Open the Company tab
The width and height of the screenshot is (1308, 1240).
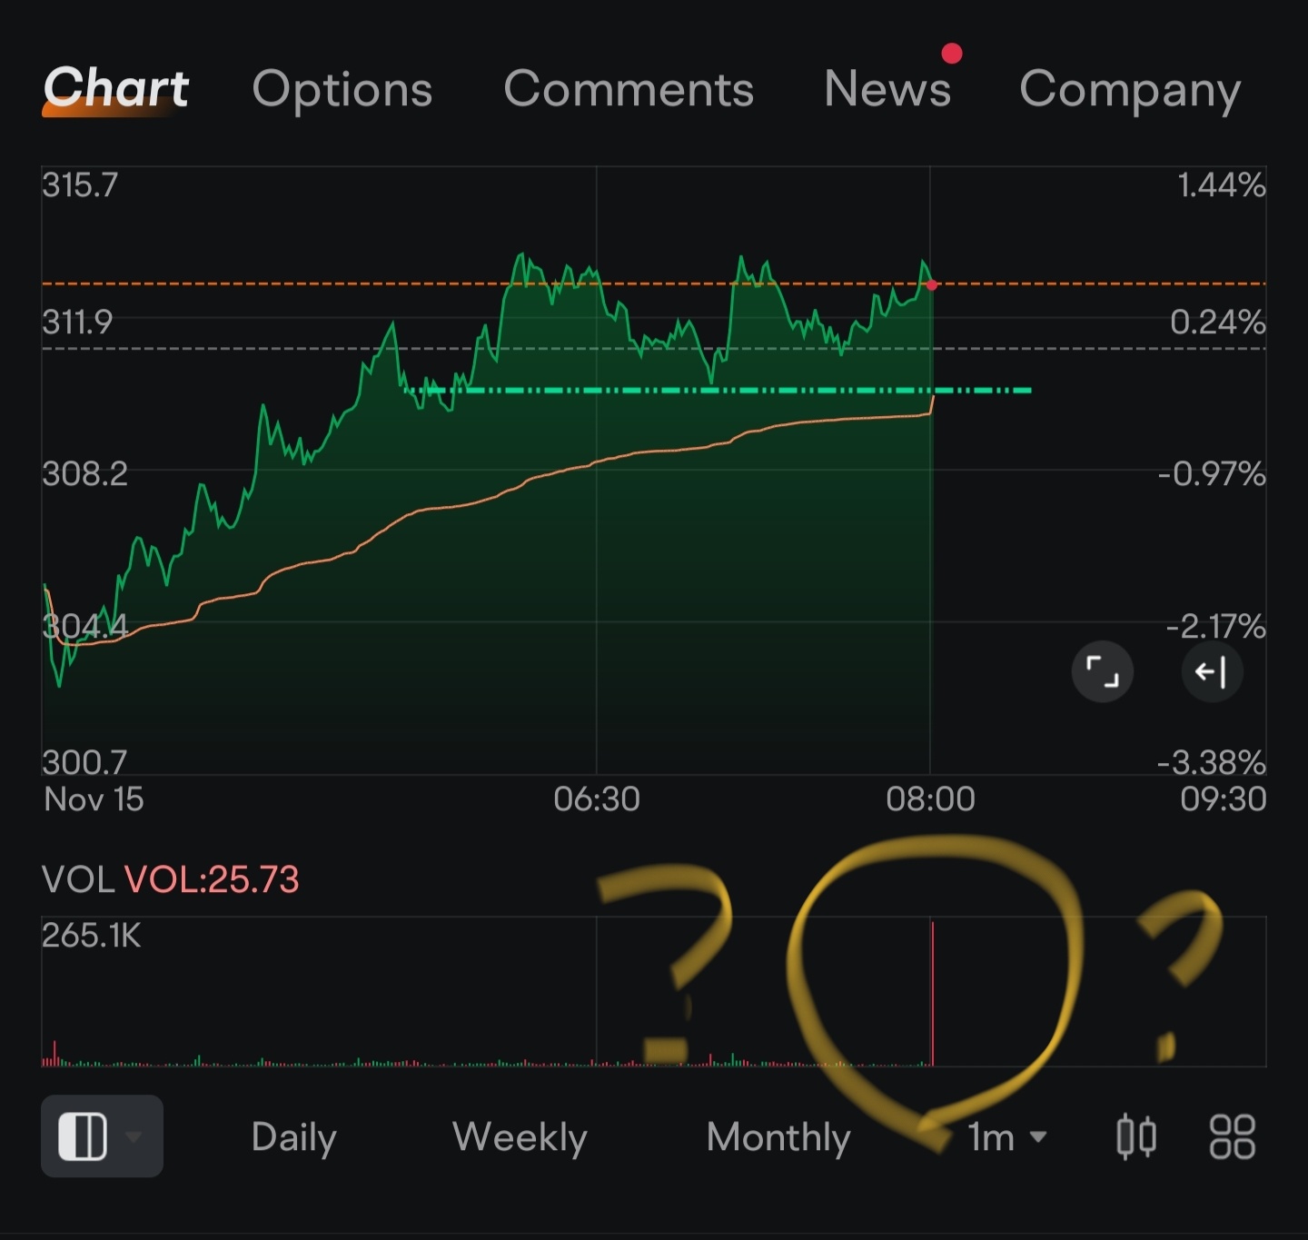(1130, 91)
